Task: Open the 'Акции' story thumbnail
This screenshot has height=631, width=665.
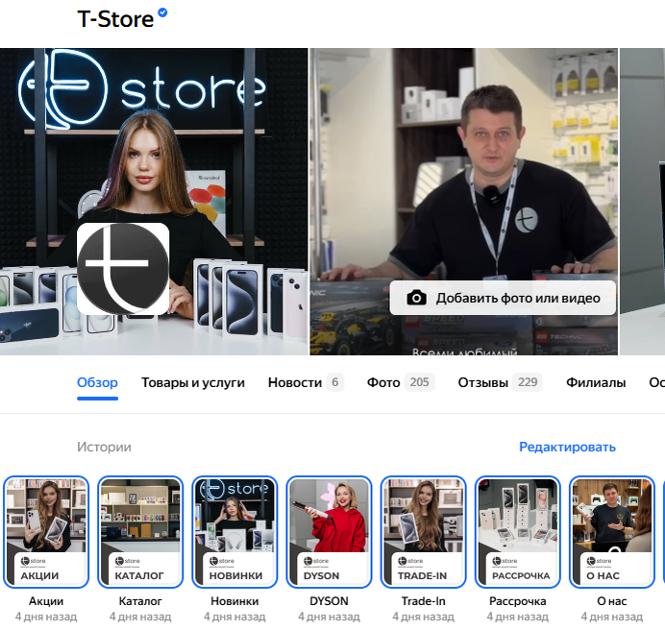Action: click(x=46, y=532)
